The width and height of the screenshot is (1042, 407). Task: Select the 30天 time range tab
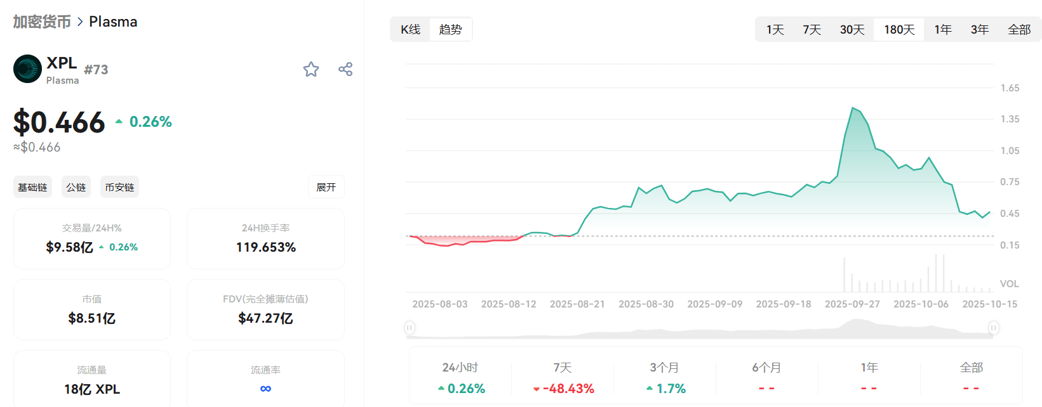[x=852, y=30]
